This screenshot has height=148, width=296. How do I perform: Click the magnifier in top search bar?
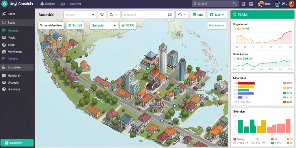[235, 4]
